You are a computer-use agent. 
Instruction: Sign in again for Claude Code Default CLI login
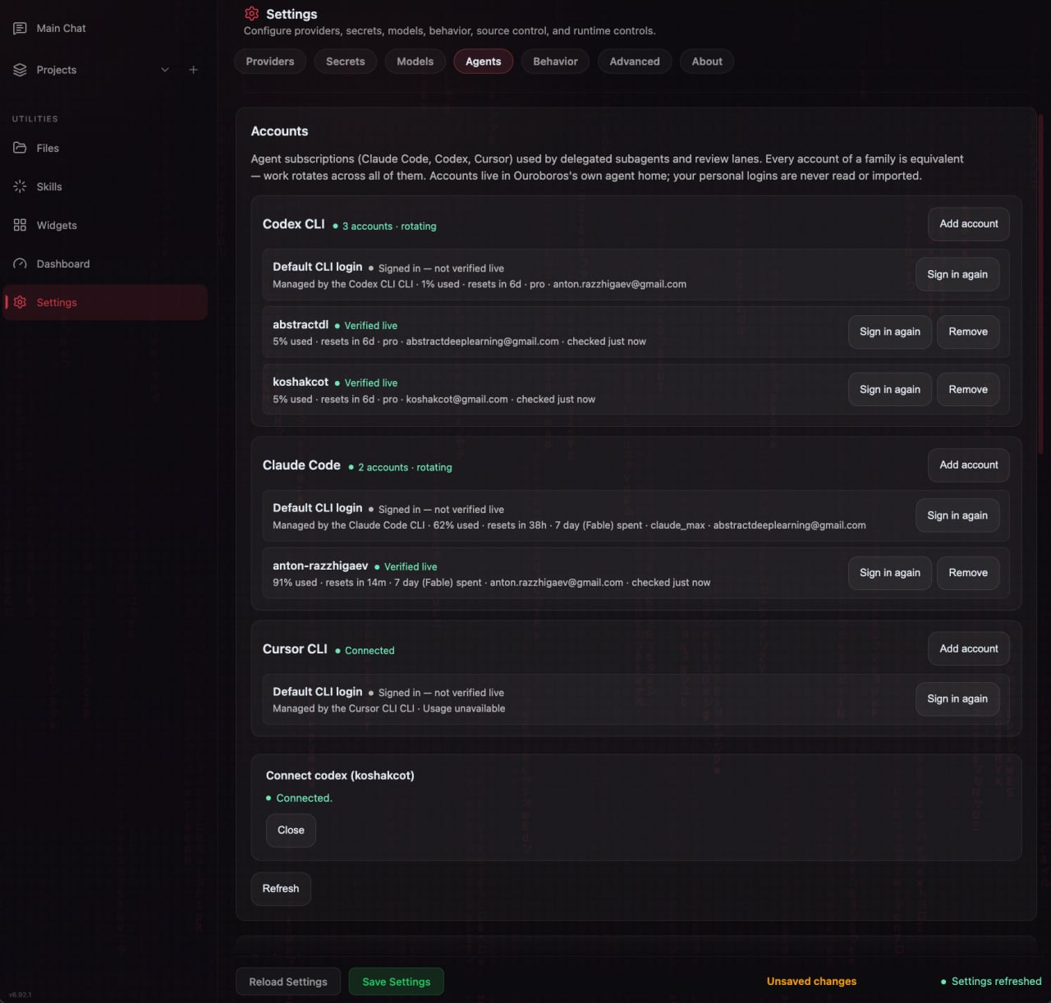(957, 515)
